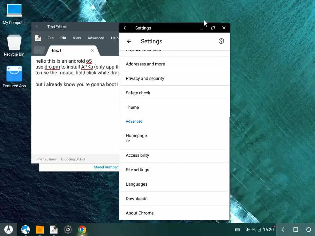Close the New1 tab
This screenshot has width=315, height=236.
coord(92,51)
